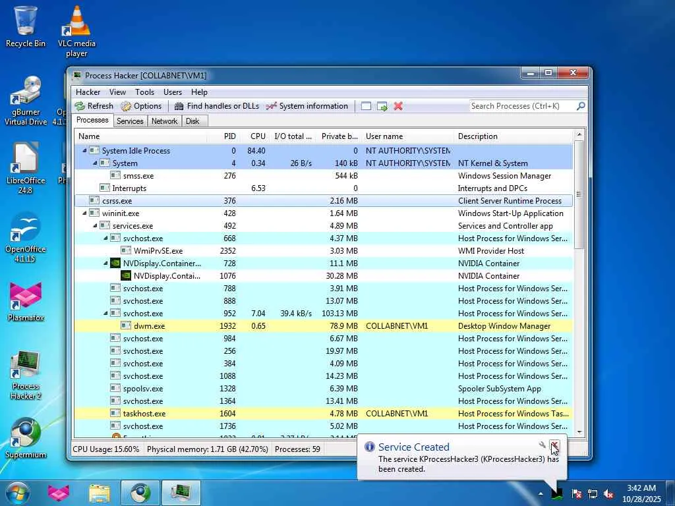
Task: Click the Service Created info icon
Action: pos(369,447)
